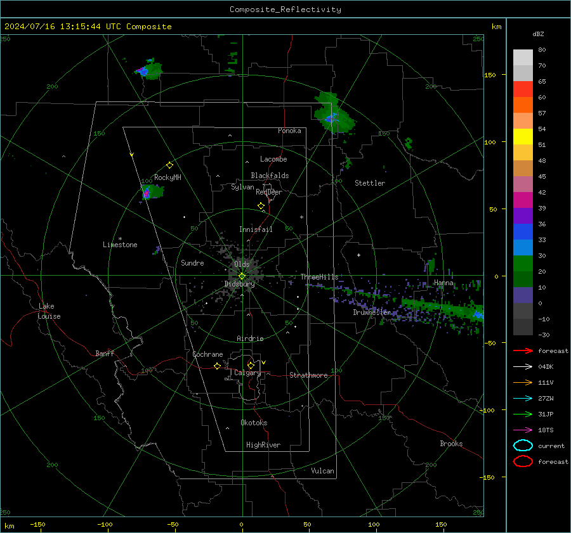Viewport: 571px width, 533px height.
Task: Click the yellow diamond marker above Calgary
Action: tap(251, 365)
